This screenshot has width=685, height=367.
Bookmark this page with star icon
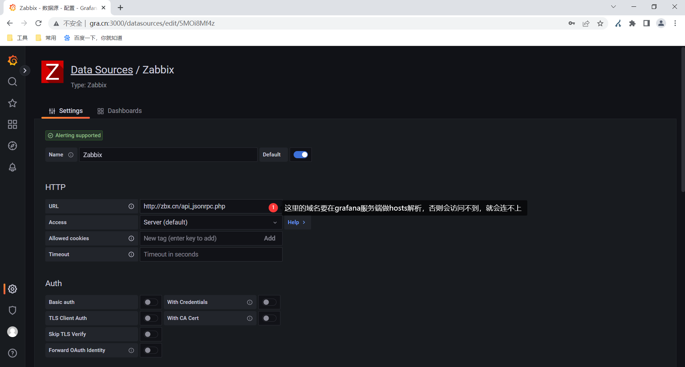click(600, 23)
